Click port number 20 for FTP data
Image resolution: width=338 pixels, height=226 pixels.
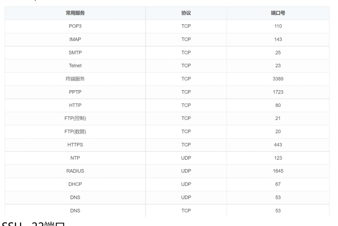[x=278, y=132]
